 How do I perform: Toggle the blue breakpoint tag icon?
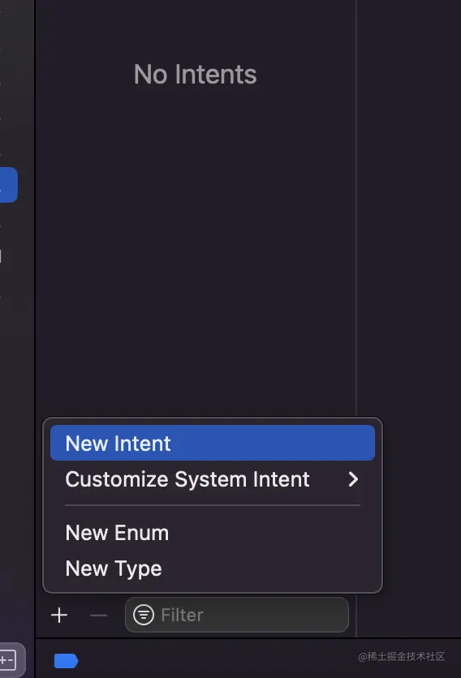66,661
